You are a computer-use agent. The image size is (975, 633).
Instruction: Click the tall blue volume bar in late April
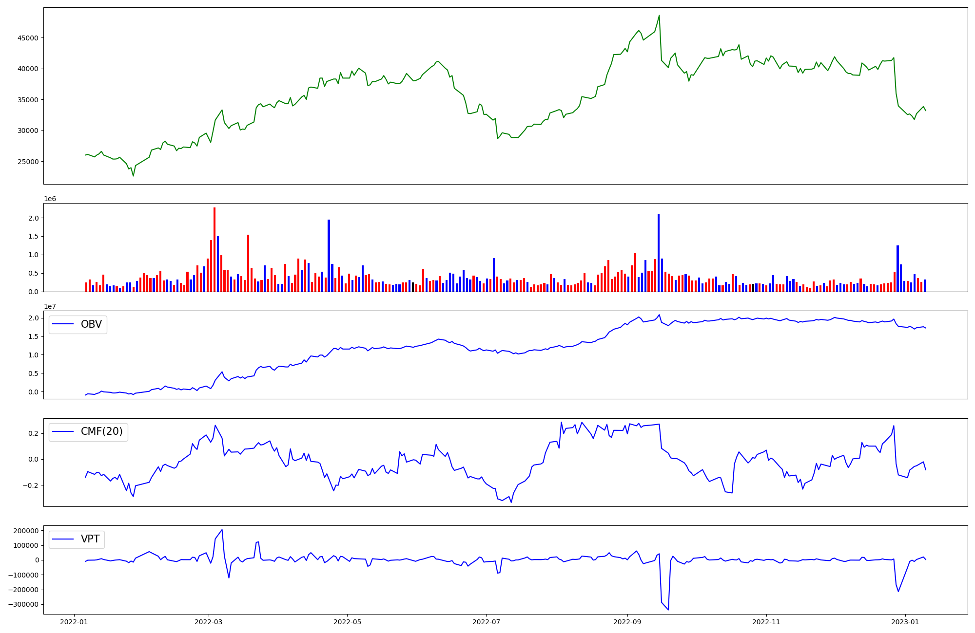coord(329,256)
